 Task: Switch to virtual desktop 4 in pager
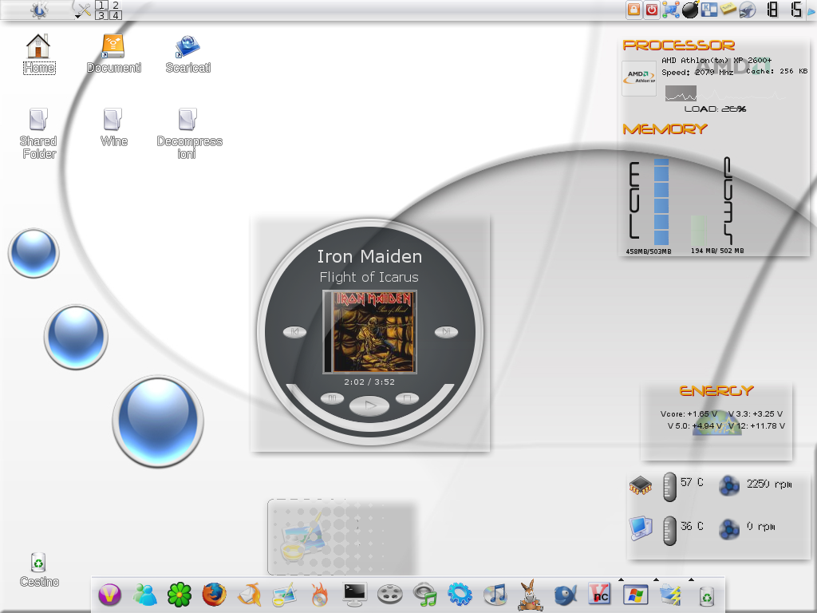click(115, 14)
